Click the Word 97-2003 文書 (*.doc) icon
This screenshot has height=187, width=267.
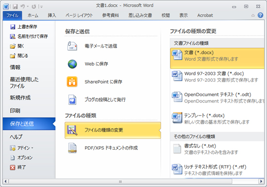click(x=177, y=76)
